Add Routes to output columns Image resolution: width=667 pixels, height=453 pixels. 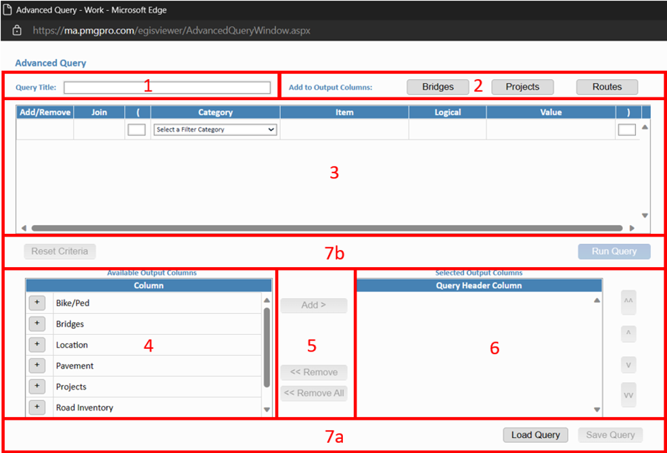coord(607,87)
